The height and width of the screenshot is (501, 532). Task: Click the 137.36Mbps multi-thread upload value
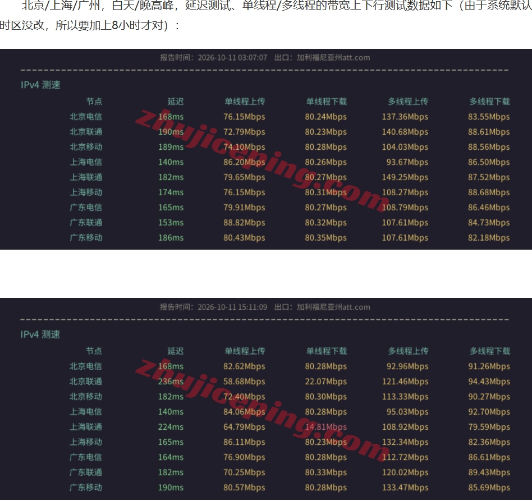(405, 117)
